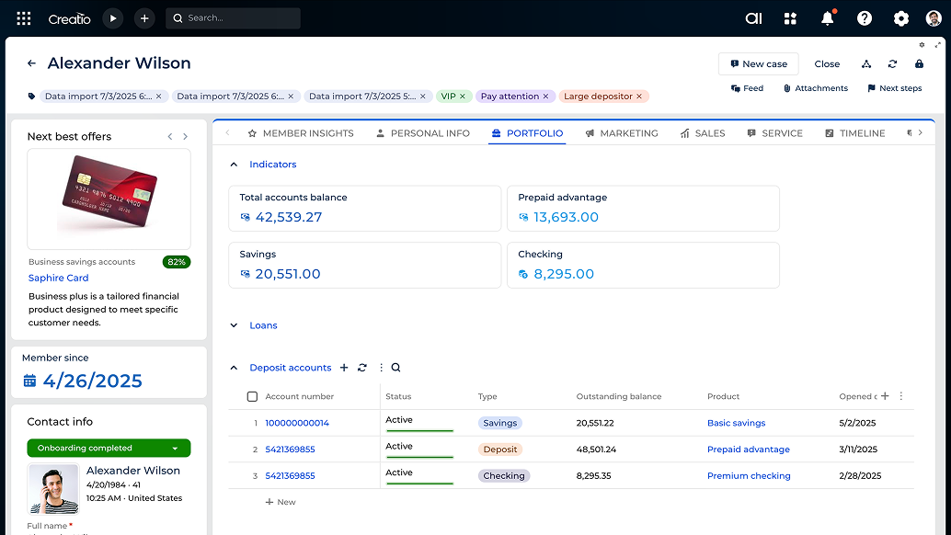Switch to the Member Insights tab
This screenshot has width=951, height=535.
tap(300, 133)
